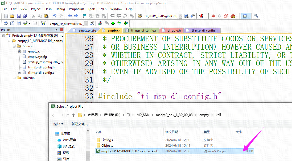292x161 pixels.
Task: Toggle the window layout button in toolbar
Action: pyautogui.click(x=244, y=16)
